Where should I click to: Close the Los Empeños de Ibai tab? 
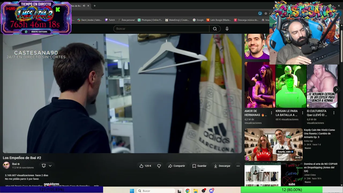(x=88, y=6)
